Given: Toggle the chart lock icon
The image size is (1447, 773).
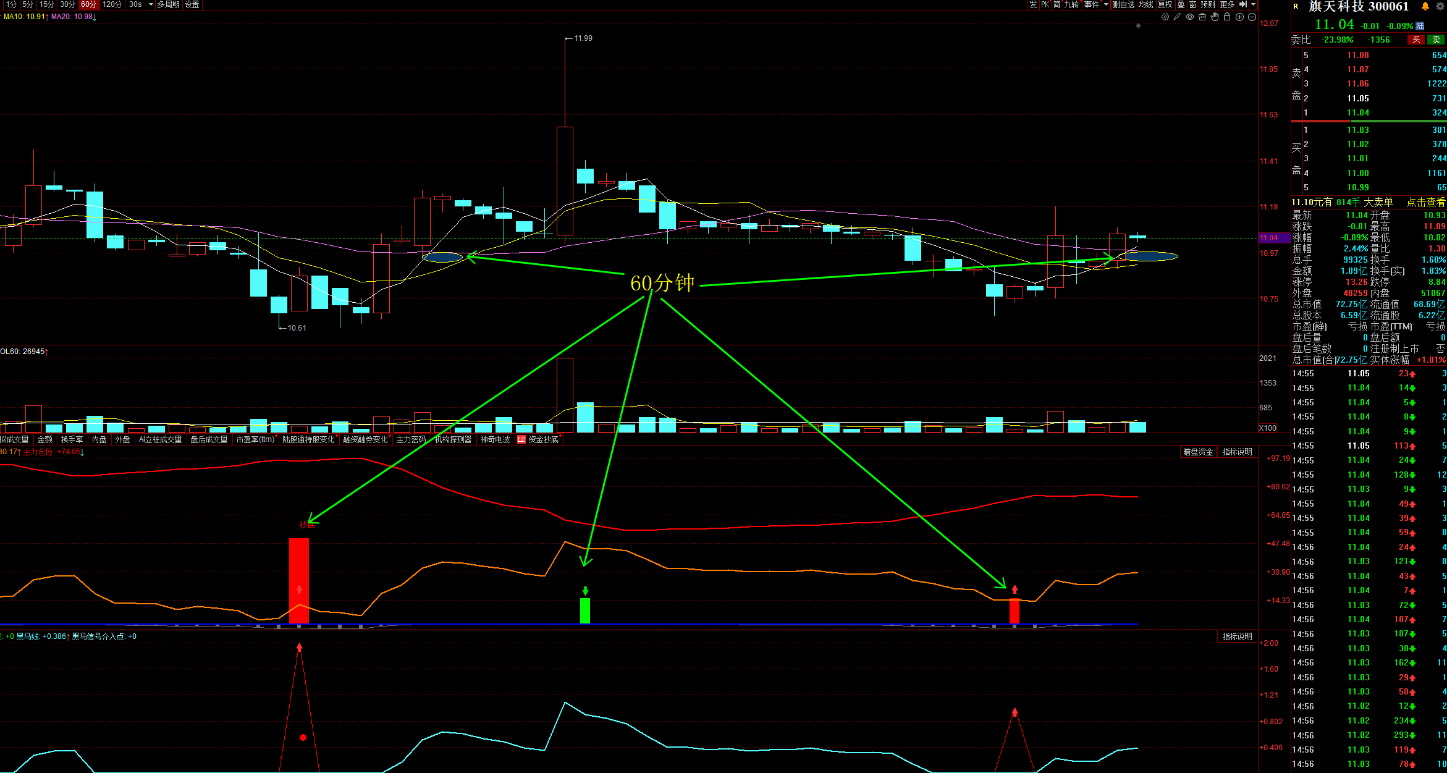Looking at the screenshot, I should pos(1227,17).
